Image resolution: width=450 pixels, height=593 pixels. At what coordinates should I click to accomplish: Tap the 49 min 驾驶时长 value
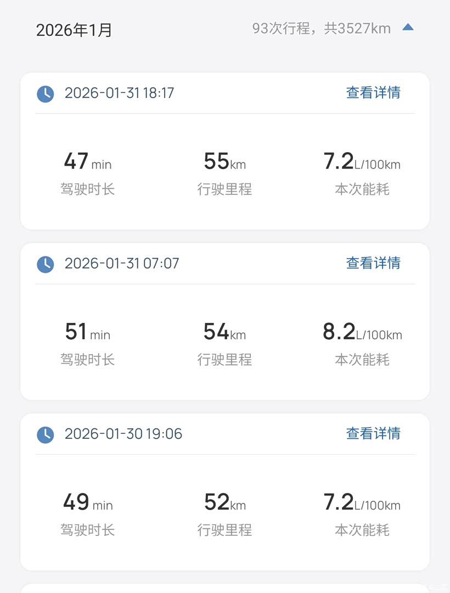pos(87,503)
